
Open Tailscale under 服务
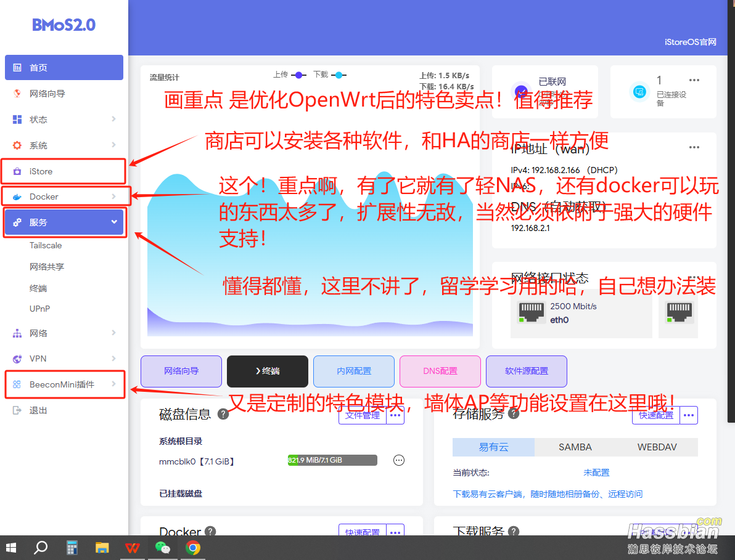[x=46, y=245]
